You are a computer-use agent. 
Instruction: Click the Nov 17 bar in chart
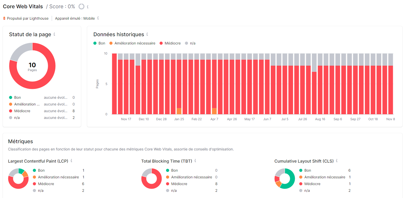click(126, 84)
